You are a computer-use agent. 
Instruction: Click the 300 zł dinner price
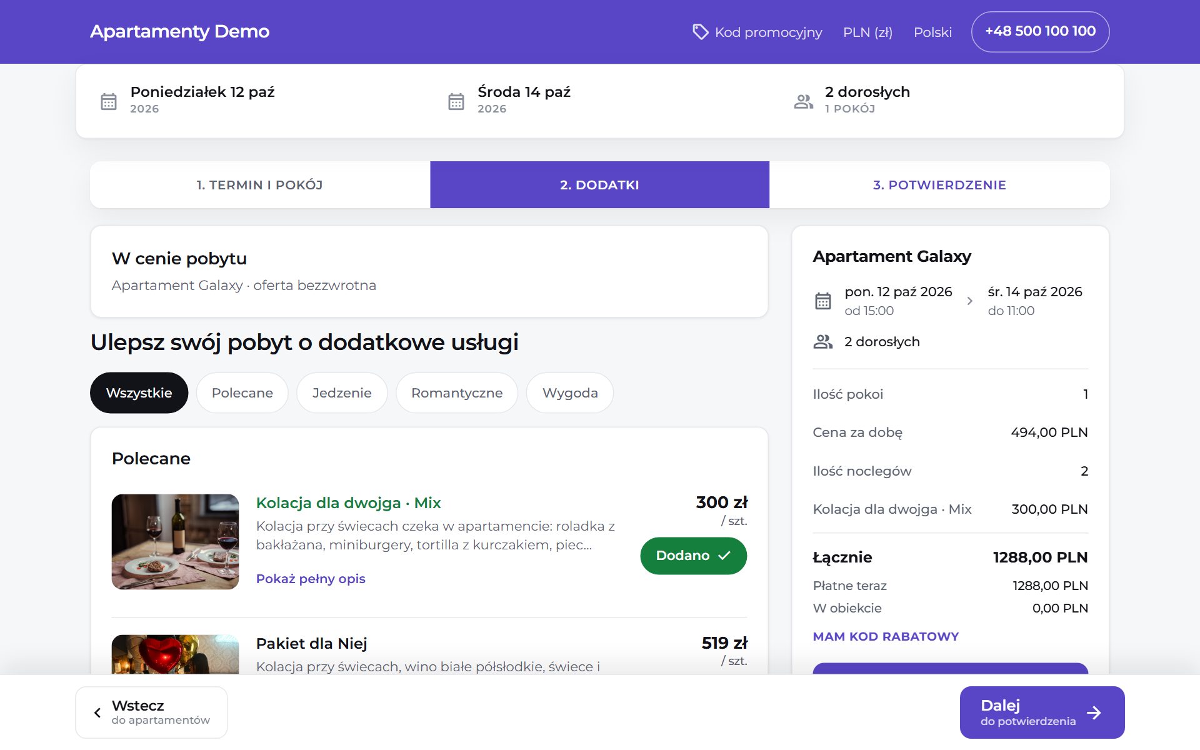721,502
